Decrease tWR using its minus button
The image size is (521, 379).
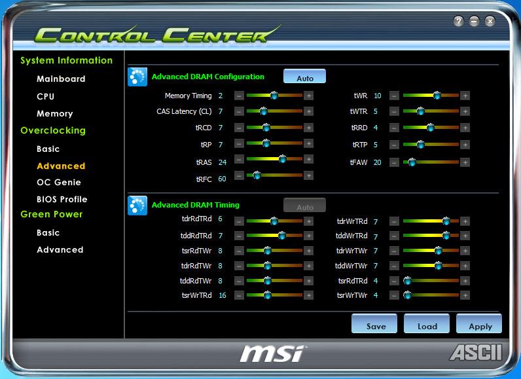(x=394, y=96)
